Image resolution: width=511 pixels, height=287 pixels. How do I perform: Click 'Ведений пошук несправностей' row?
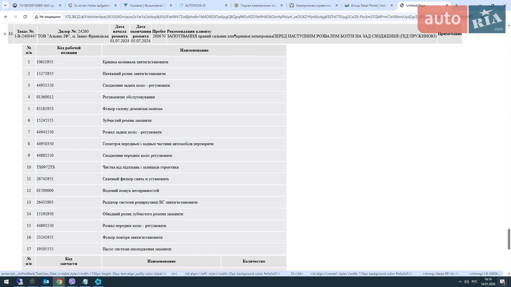[154, 191]
